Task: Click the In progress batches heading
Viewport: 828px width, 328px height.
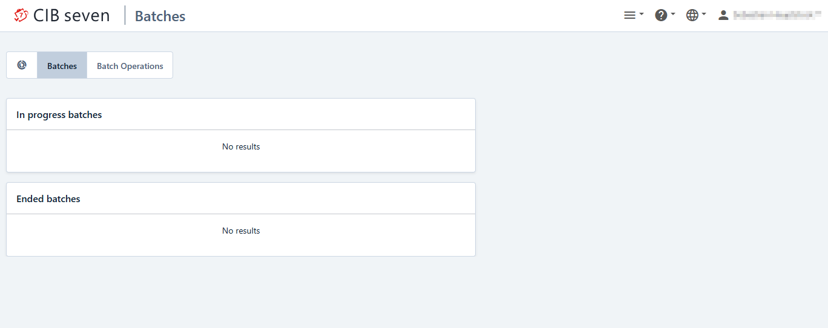Action: click(59, 115)
